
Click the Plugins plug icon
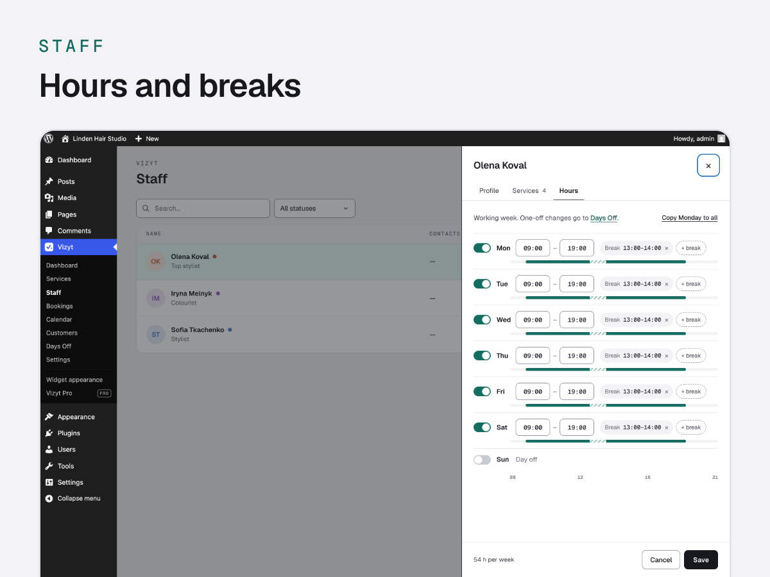pyautogui.click(x=49, y=433)
